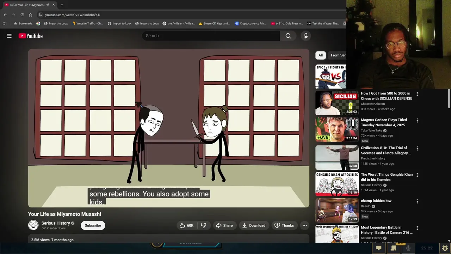Go back in the browser

(5, 15)
